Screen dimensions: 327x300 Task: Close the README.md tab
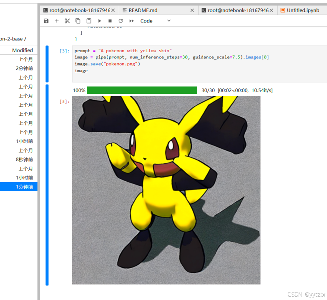192,10
